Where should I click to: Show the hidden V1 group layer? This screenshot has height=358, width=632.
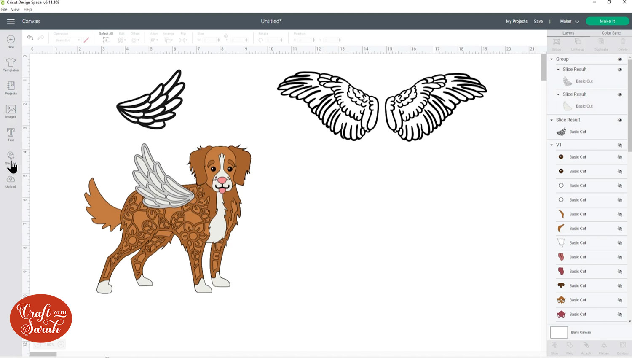(x=620, y=145)
